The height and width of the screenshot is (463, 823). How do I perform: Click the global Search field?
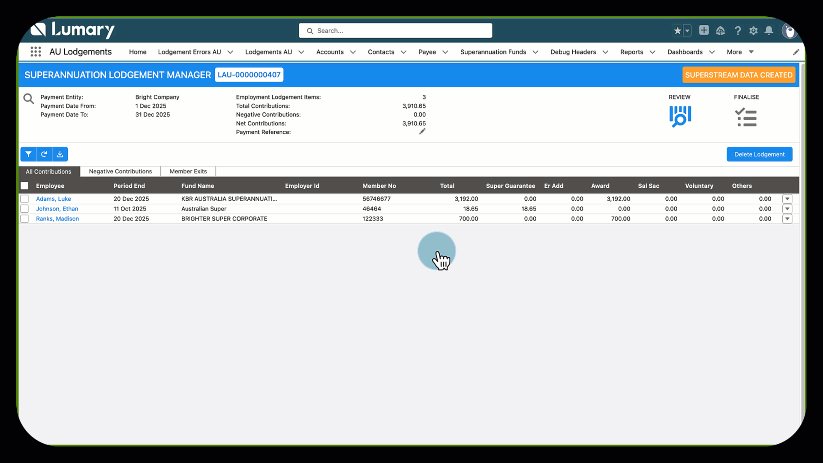[395, 30]
